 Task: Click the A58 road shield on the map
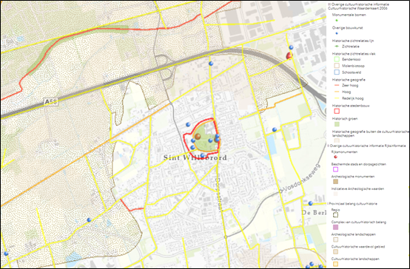coord(50,101)
